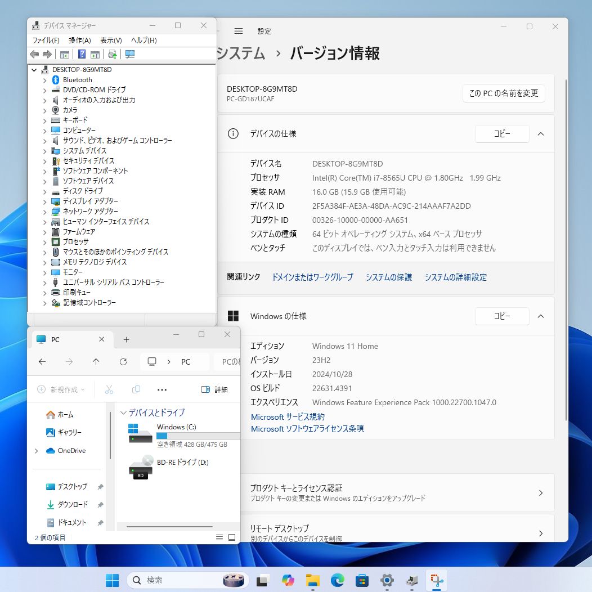Click the Windows (C:) drive usage bar
Image resolution: width=592 pixels, height=592 pixels.
198,436
